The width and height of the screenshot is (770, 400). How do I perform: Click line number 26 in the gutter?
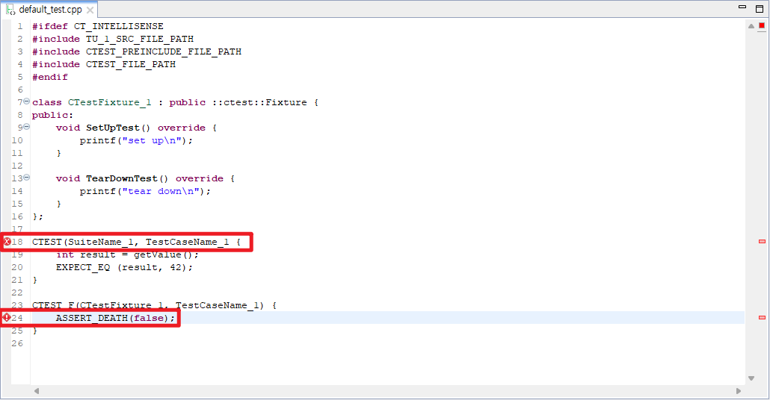[17, 343]
